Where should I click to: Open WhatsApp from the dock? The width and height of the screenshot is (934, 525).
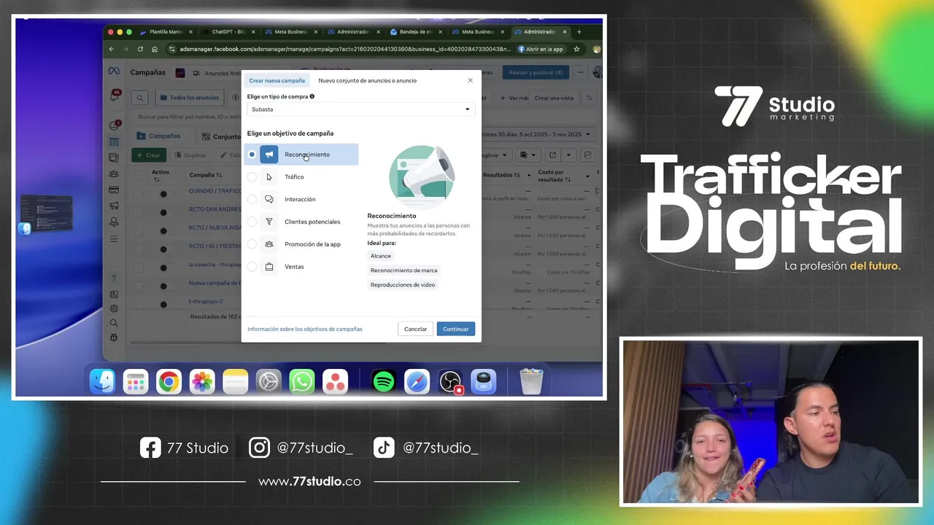point(301,381)
